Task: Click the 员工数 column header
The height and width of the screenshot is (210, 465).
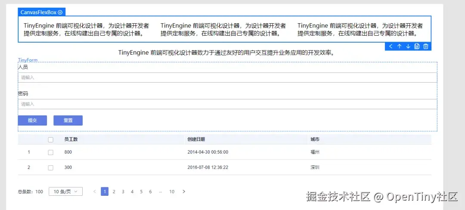Action: pos(71,139)
